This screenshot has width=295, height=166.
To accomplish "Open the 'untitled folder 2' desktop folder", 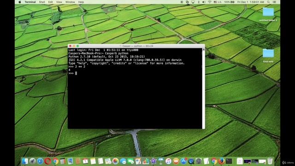I will [x=268, y=14].
